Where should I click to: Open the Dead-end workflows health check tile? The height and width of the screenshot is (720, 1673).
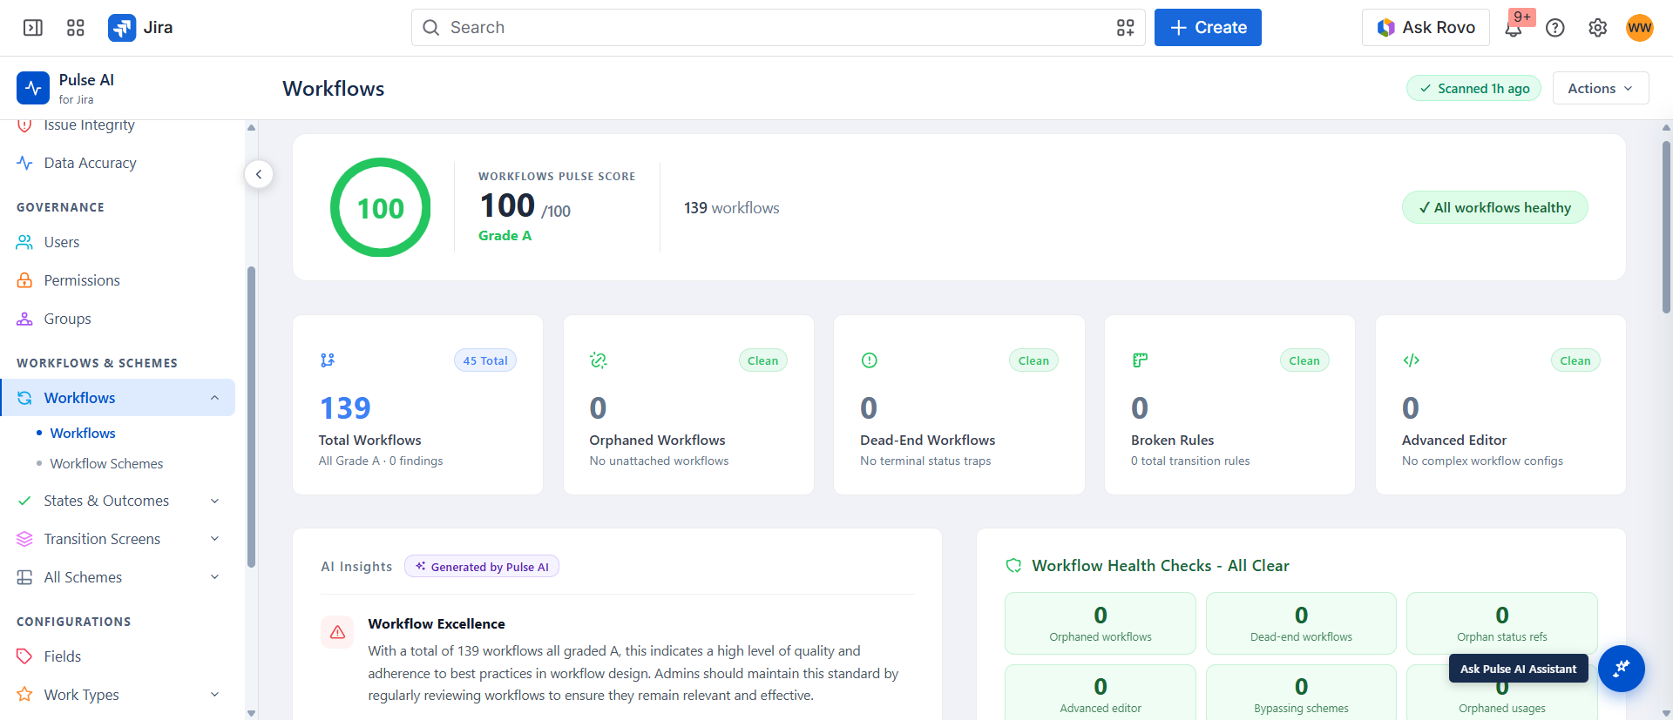point(1301,623)
